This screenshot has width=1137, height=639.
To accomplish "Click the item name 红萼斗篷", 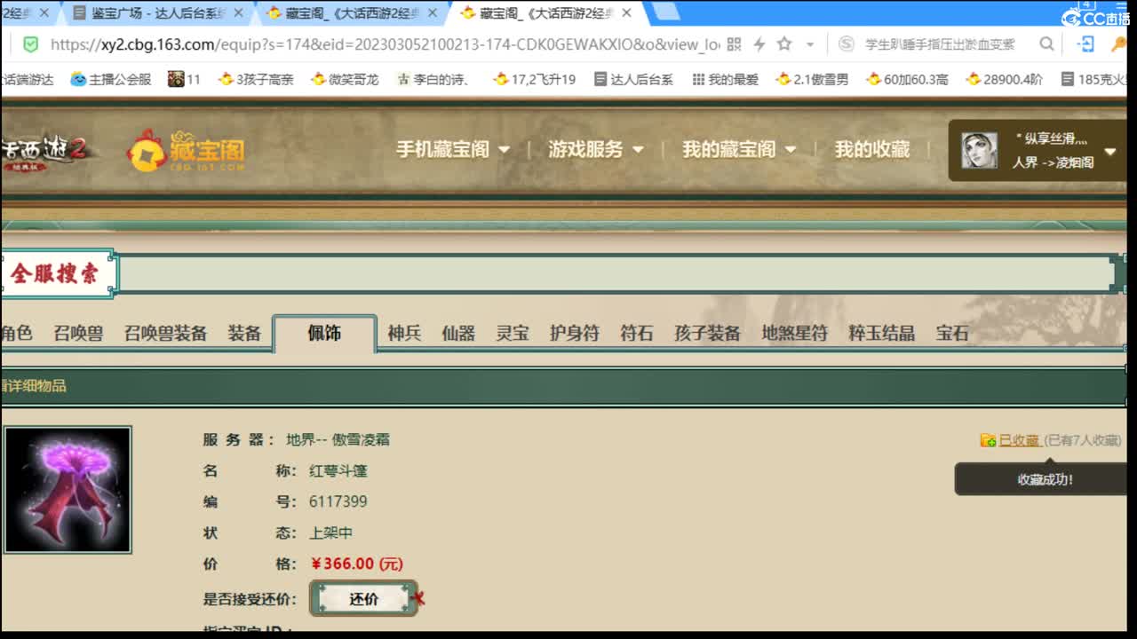I will 338,470.
